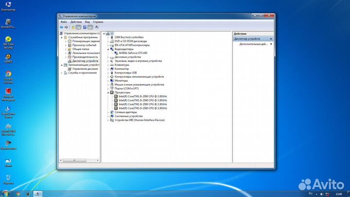Collapse the Видеоадаптеры node
The height and width of the screenshot is (197, 350).
coord(108,49)
